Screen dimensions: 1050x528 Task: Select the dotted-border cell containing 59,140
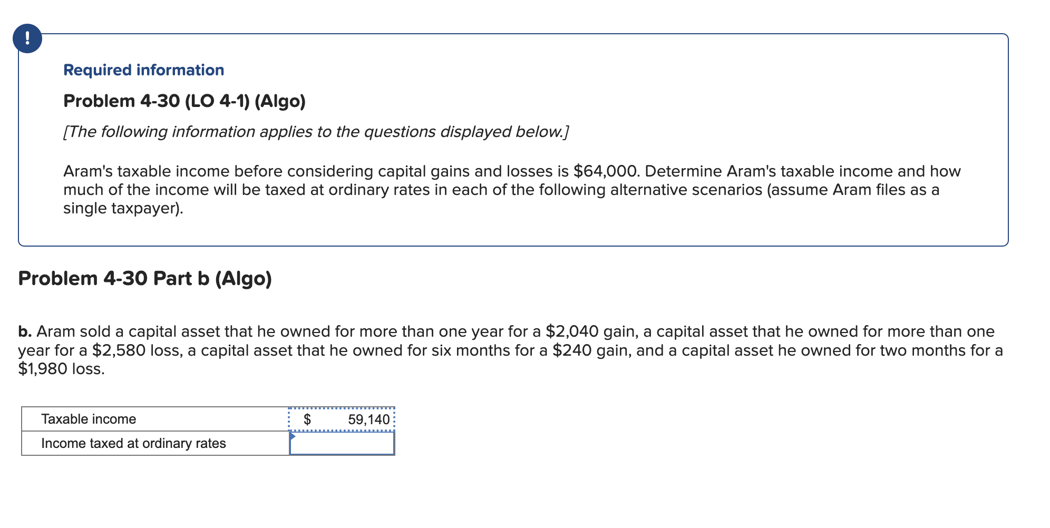click(x=342, y=419)
